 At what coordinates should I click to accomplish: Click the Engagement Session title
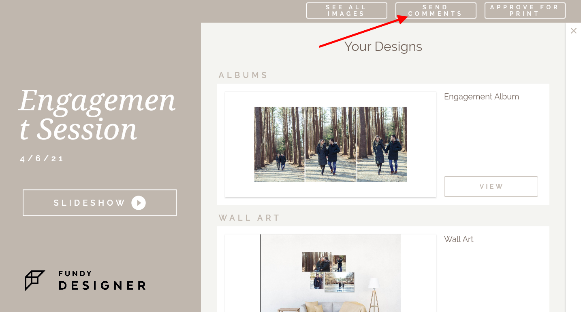pyautogui.click(x=97, y=114)
